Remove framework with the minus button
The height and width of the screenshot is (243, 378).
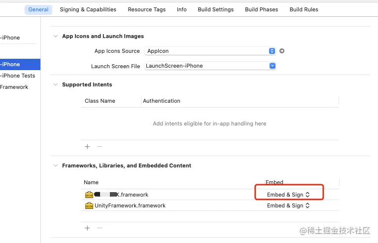(99, 228)
